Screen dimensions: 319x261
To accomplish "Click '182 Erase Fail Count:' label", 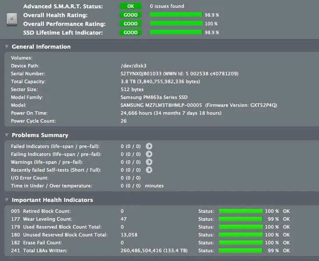I will coord(36,243).
